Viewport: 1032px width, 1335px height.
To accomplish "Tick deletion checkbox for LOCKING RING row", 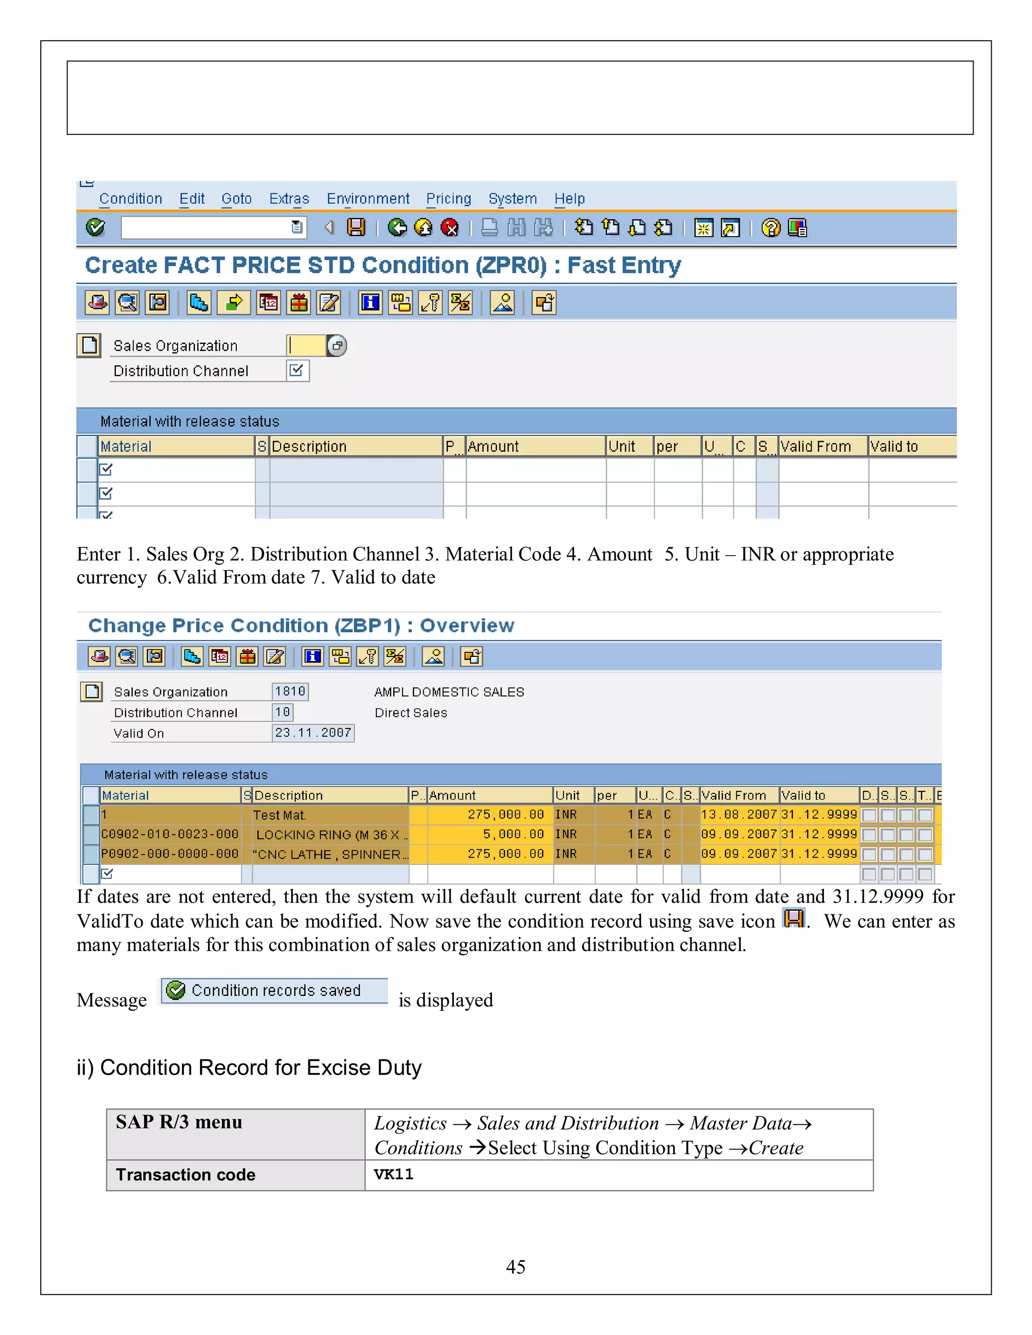I will pyautogui.click(x=869, y=834).
